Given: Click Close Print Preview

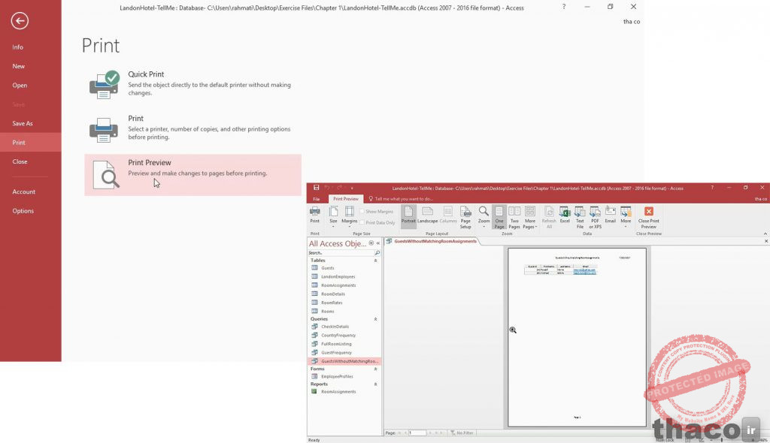Looking at the screenshot, I should (x=649, y=217).
